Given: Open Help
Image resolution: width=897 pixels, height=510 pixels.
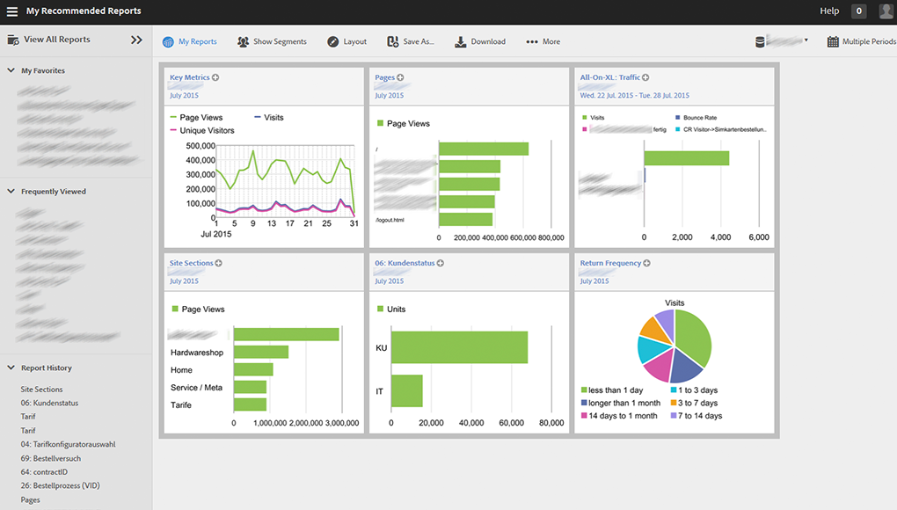Looking at the screenshot, I should click(x=828, y=11).
